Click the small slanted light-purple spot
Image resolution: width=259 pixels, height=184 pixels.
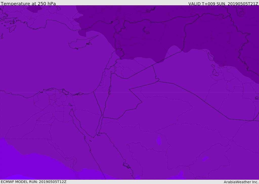[x=205, y=159]
